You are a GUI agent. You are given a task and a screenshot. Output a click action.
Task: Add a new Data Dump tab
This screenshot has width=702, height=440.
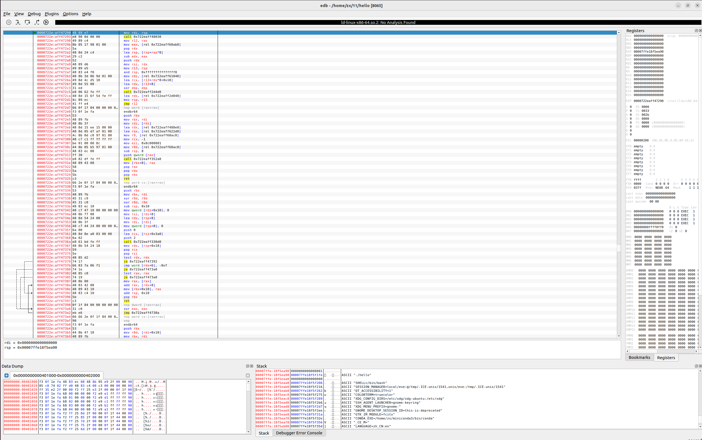click(6, 375)
